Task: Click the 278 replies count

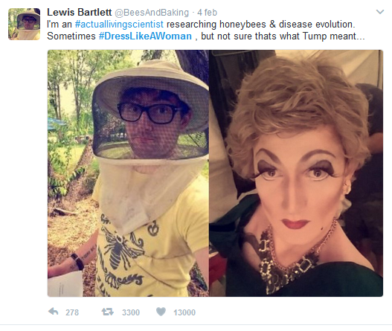Action: [72, 312]
